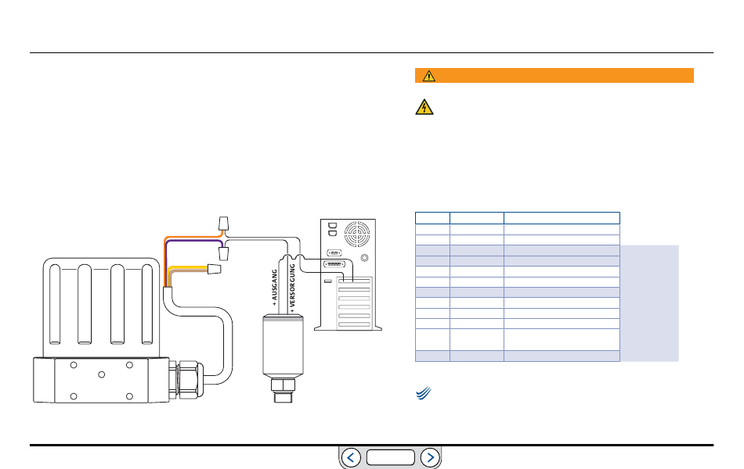Screen dimensions: 744x469
Task: Click the page number field between arrows
Action: pyautogui.click(x=391, y=457)
